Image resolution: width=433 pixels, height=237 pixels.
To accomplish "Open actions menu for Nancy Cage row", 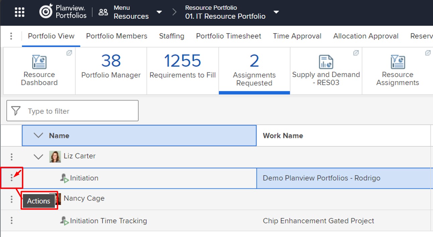I will [x=11, y=199].
